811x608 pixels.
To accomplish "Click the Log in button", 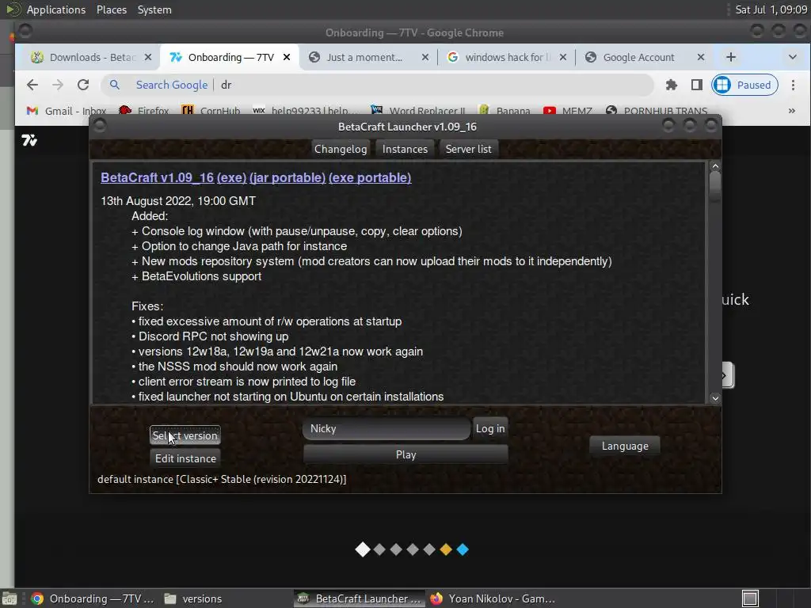I will 489,428.
